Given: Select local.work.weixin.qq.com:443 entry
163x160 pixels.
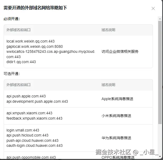Looking at the screenshot, I should coord(30,41).
